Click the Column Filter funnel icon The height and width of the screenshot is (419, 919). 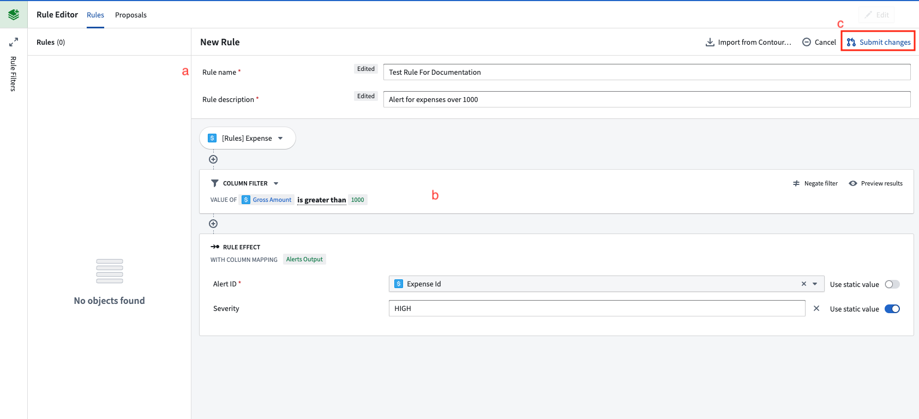point(215,183)
